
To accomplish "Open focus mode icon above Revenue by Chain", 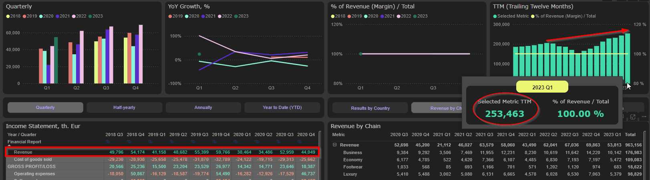I will 633,117.
